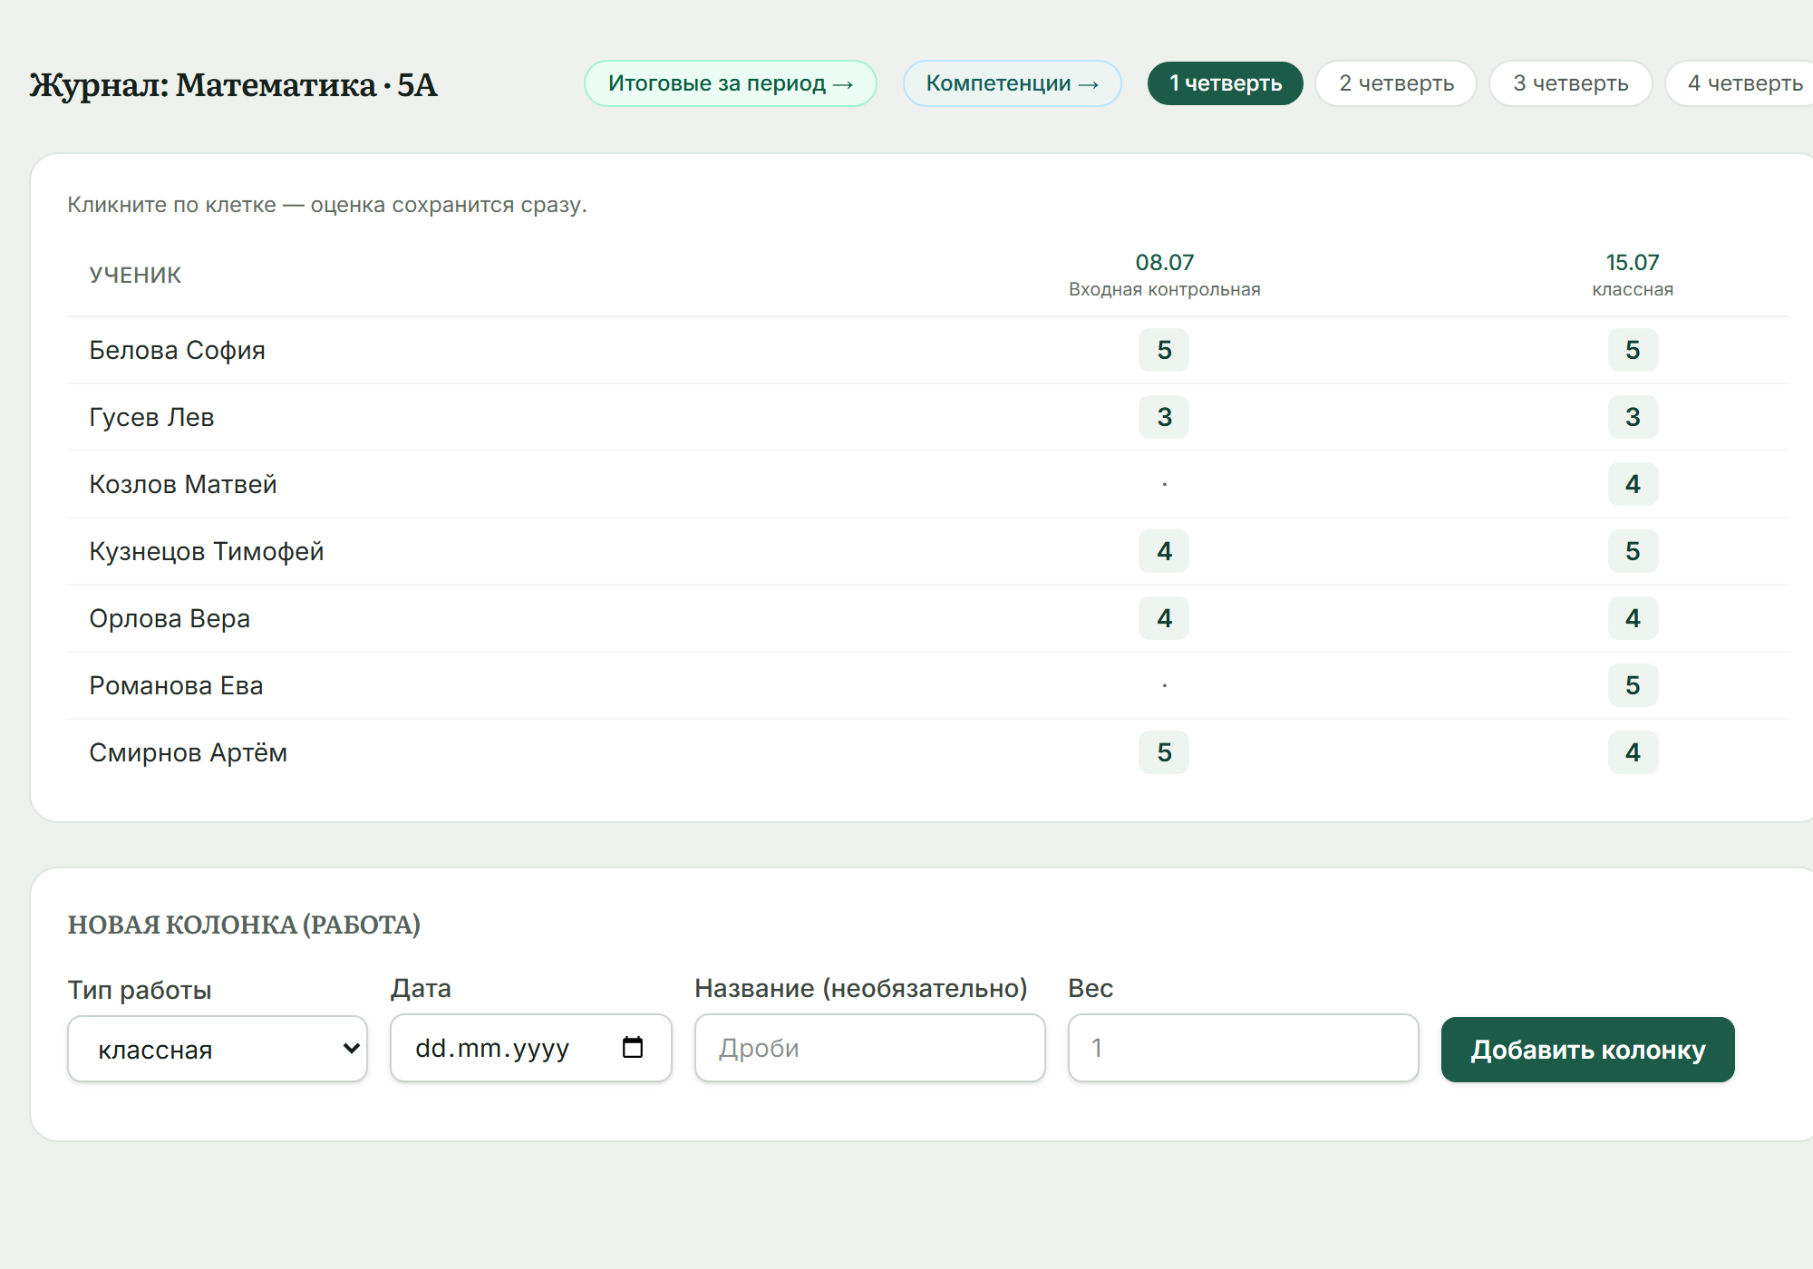Click student name Кузнецов Тимофей
Viewport: 1813px width, 1269px height.
click(x=206, y=551)
